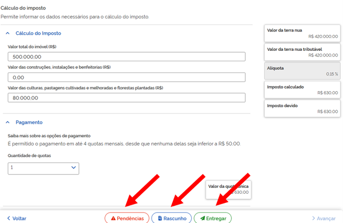
Task: Select the Valor da terra nua card
Action: point(302,33)
